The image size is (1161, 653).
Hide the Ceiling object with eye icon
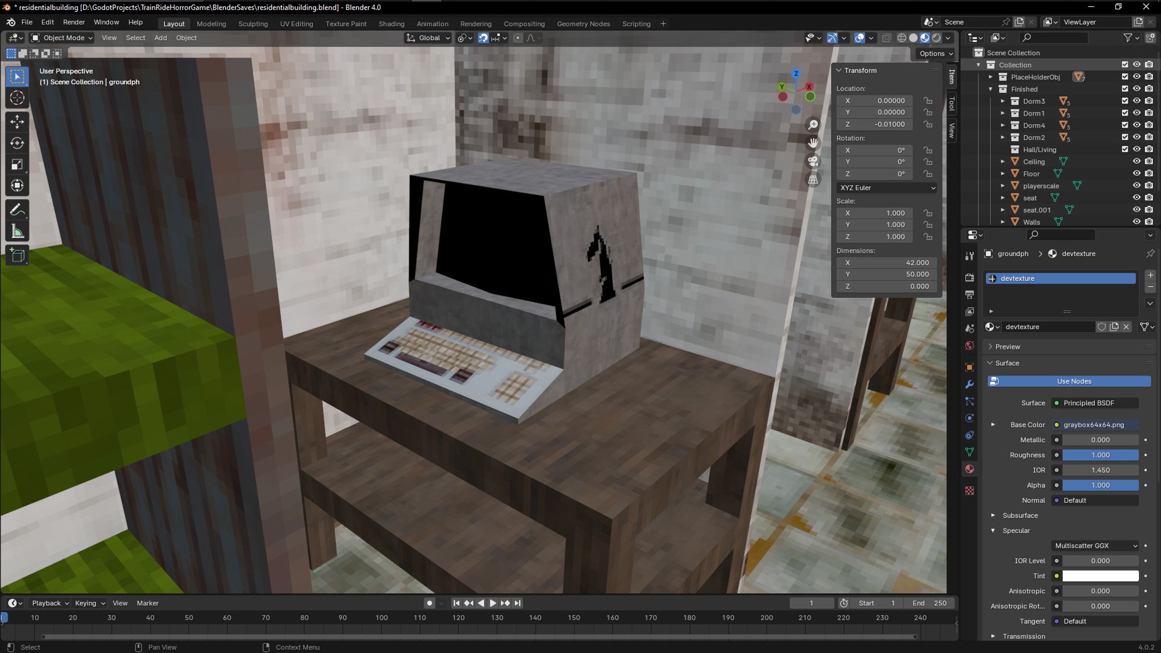[x=1137, y=161]
